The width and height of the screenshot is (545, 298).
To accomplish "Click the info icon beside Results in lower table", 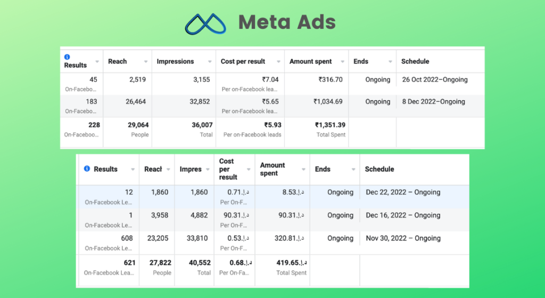I will 87,169.
